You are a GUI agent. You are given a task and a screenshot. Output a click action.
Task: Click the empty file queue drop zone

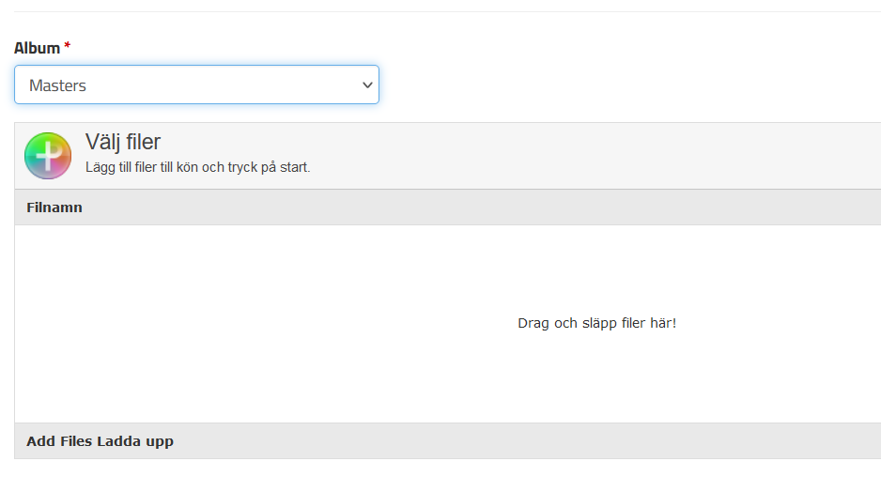click(x=448, y=324)
